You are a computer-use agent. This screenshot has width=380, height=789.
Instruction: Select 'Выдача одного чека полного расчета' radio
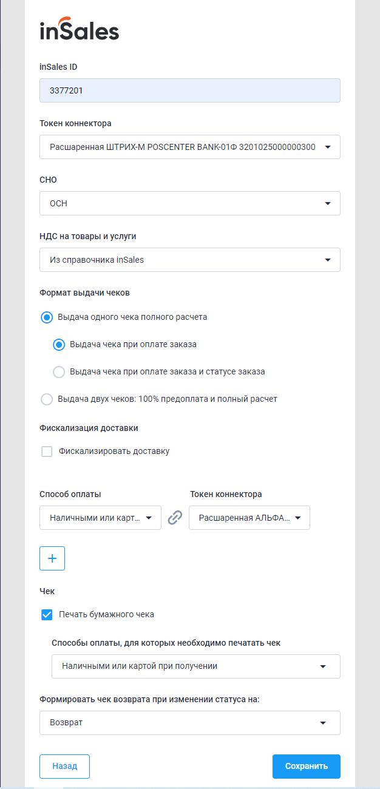click(47, 317)
